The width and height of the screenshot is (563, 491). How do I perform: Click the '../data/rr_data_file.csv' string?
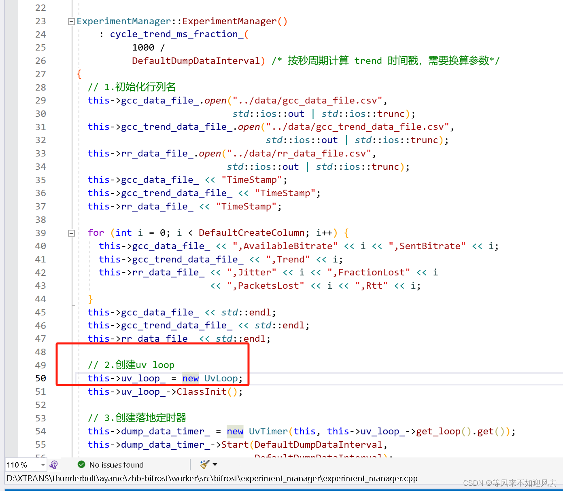299,153
